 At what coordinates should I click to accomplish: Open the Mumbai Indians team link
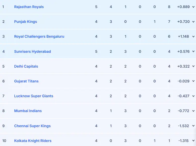point(28,111)
